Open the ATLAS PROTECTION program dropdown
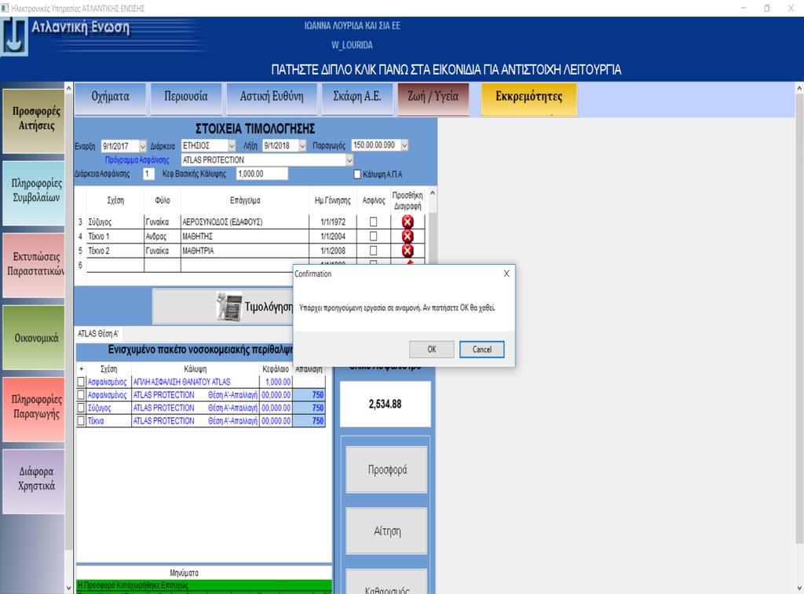The height and width of the screenshot is (594, 804). click(349, 160)
